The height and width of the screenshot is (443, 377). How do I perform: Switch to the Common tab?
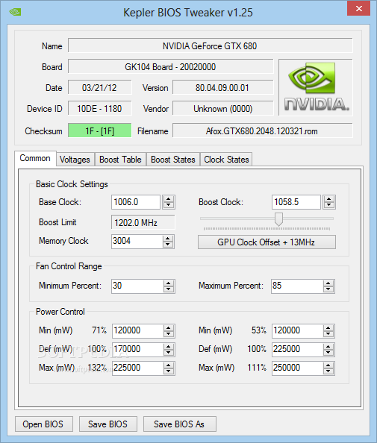coord(35,159)
